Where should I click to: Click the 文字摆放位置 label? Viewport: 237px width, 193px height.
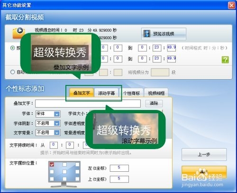coord(23,163)
